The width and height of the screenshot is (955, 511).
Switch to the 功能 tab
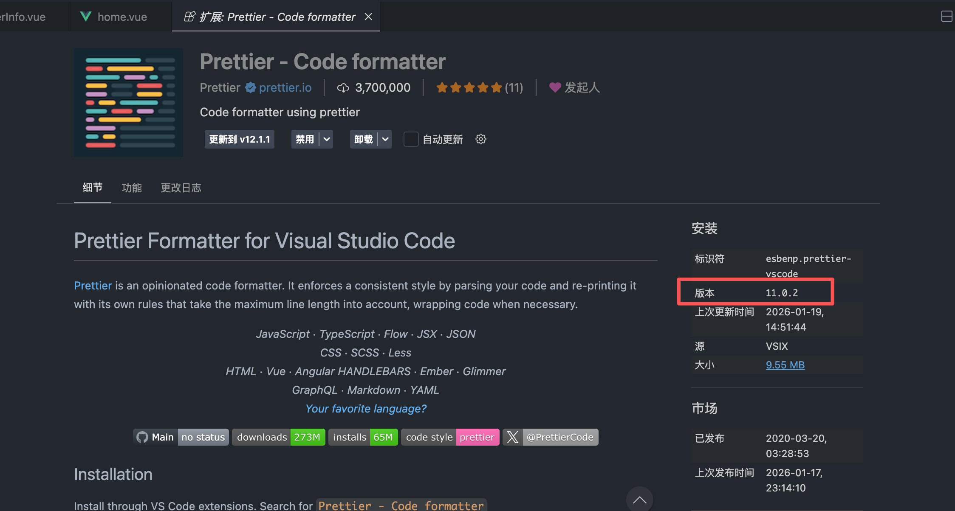coord(131,188)
